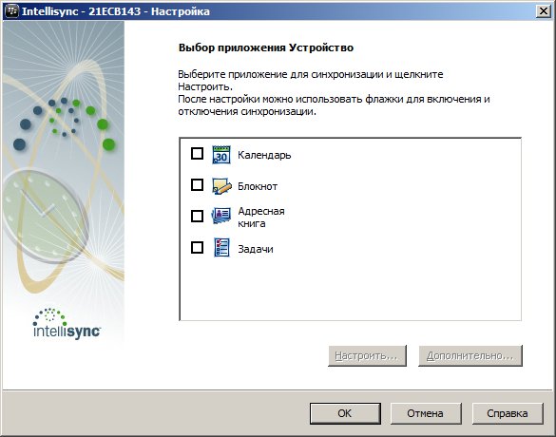Open help via the Справка button

point(508,413)
